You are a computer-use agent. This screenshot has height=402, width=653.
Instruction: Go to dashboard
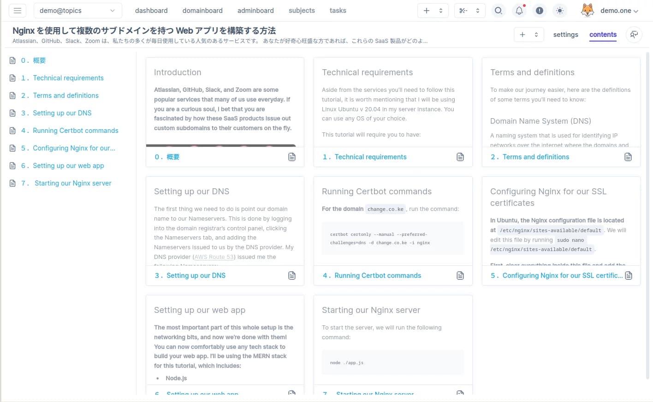[151, 11]
